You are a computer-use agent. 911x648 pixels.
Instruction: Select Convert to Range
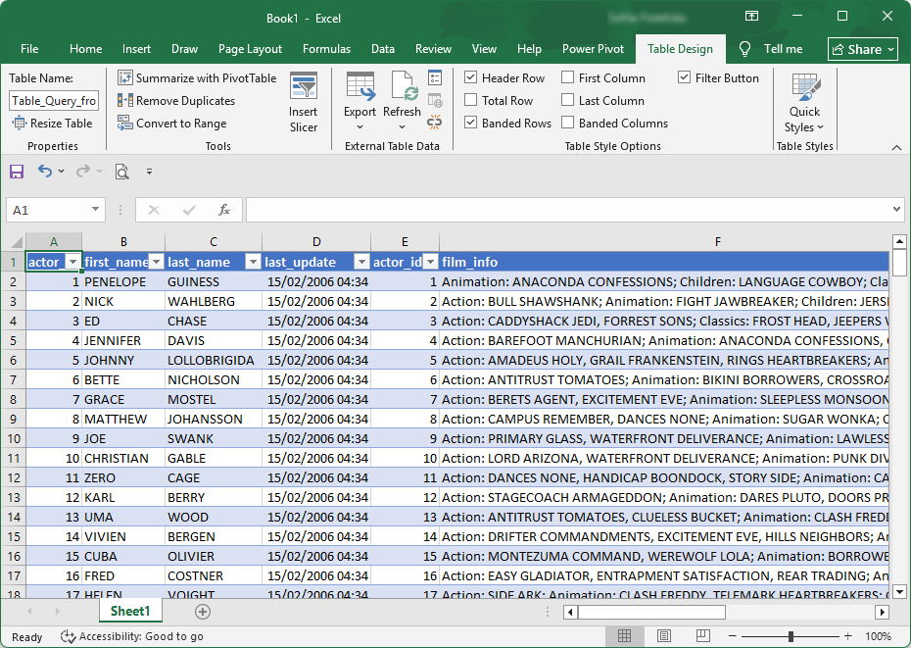(125, 123)
